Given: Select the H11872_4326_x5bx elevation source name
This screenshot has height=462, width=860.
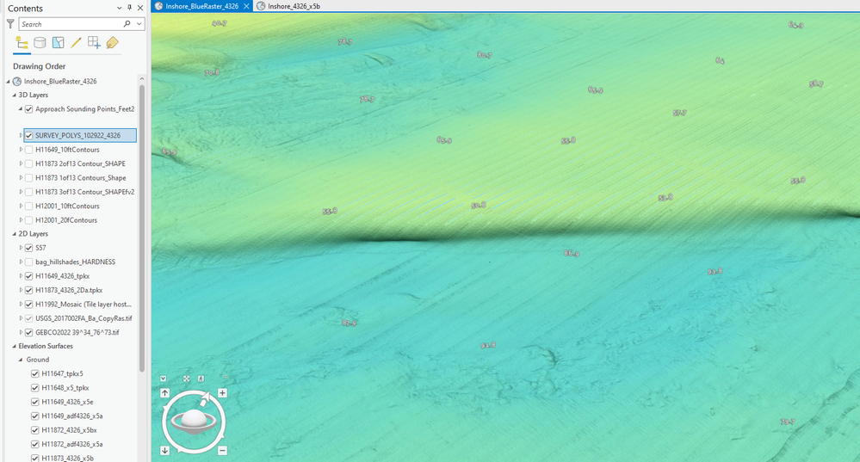Looking at the screenshot, I should (x=69, y=430).
